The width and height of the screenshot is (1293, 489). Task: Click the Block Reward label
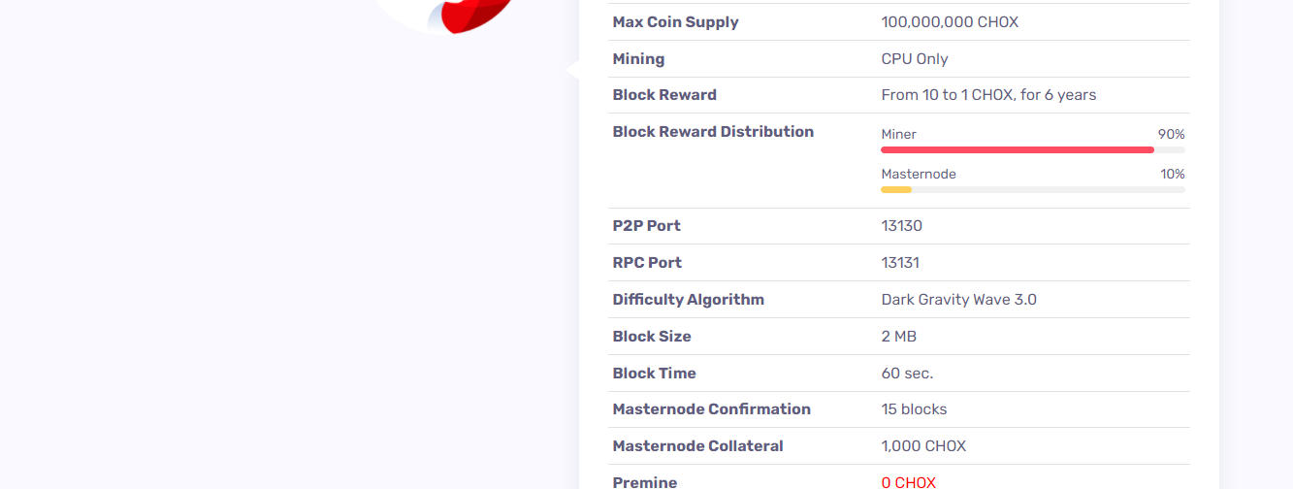point(664,95)
